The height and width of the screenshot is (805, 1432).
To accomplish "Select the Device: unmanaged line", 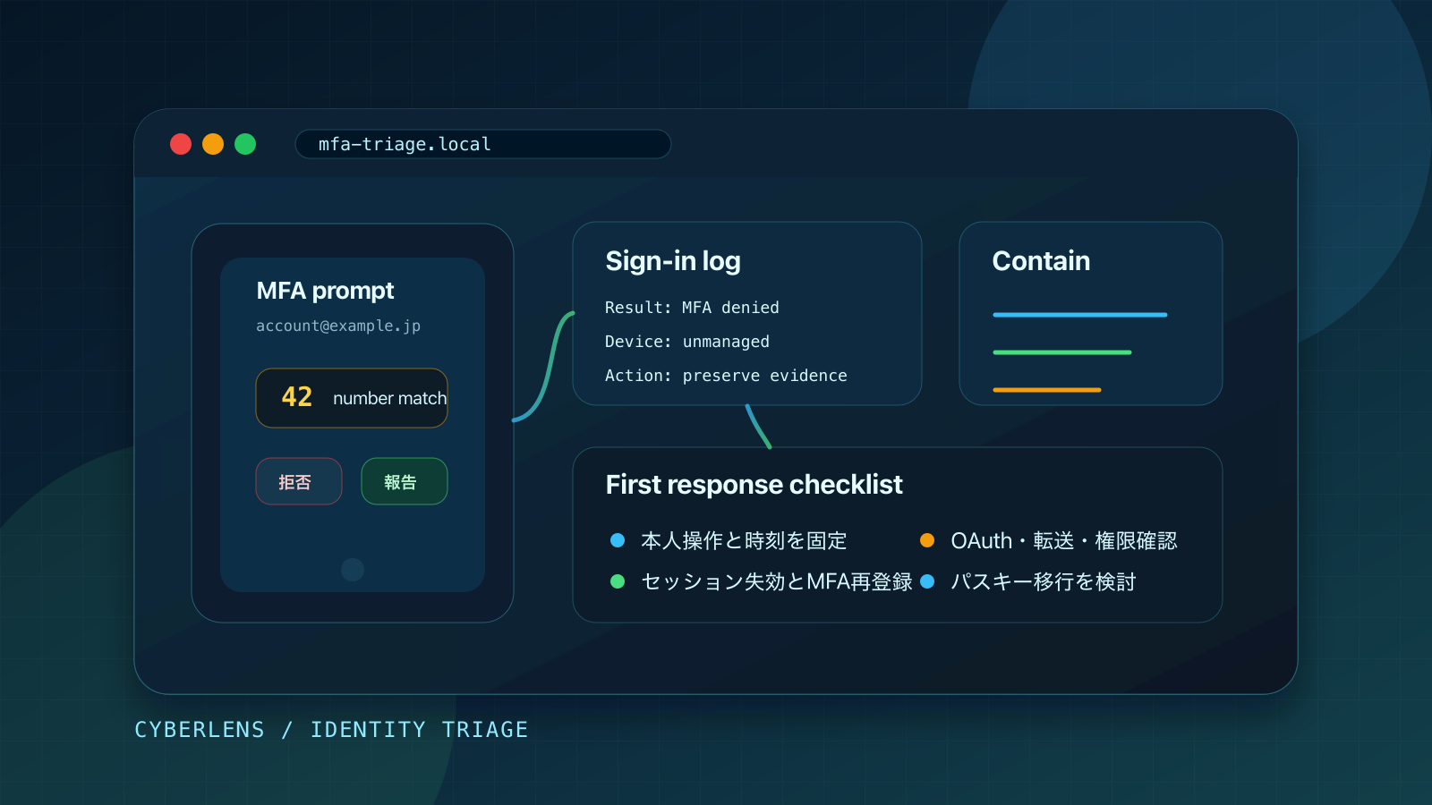I will (687, 342).
